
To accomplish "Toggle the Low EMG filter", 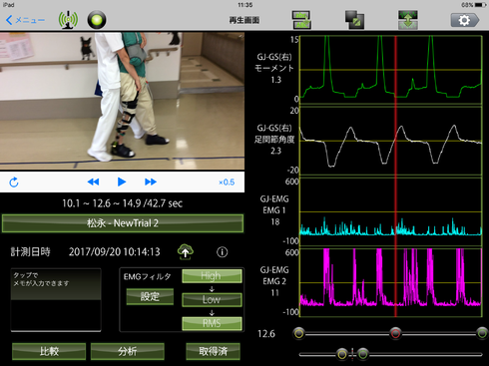I will coord(212,299).
